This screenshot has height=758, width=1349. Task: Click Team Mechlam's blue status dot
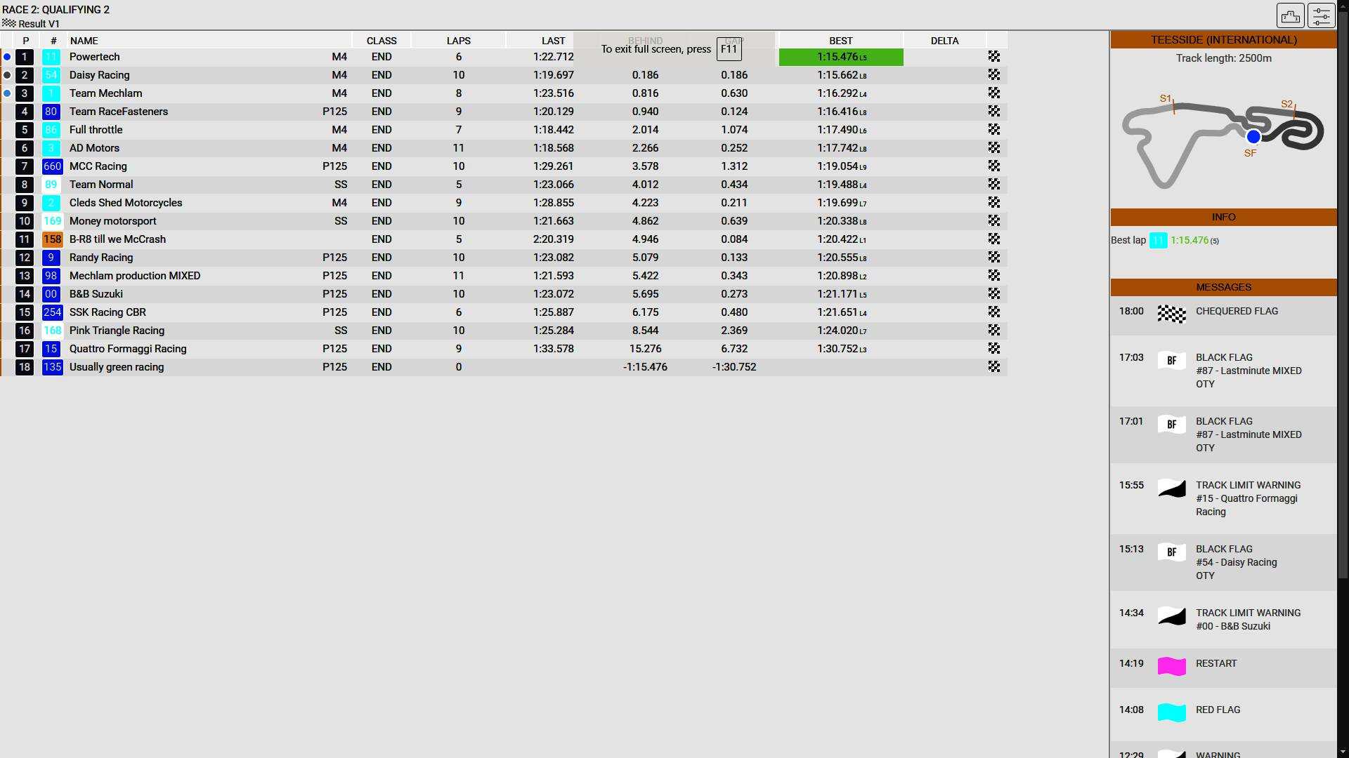click(x=7, y=93)
